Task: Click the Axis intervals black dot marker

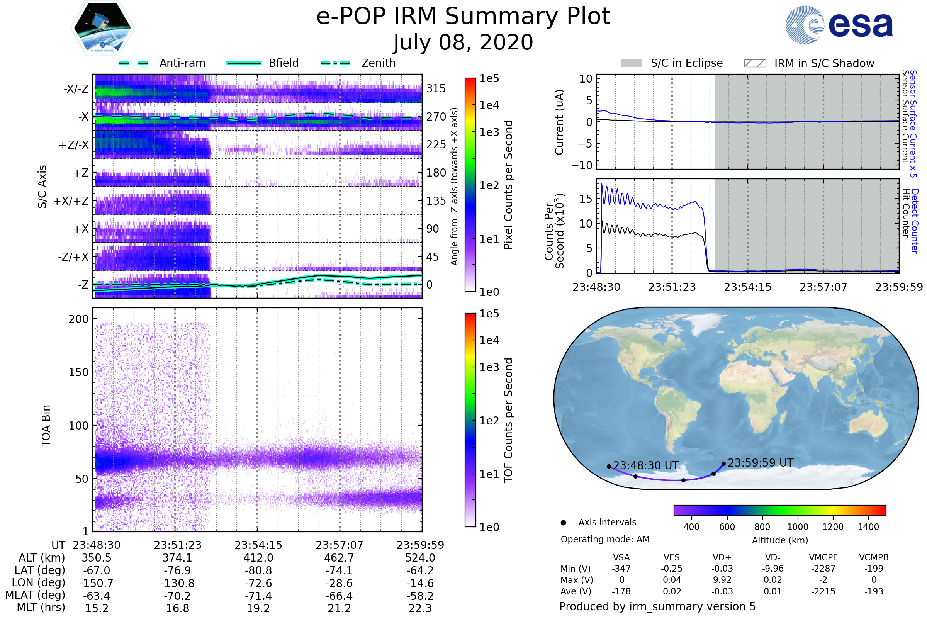Action: pyautogui.click(x=563, y=523)
